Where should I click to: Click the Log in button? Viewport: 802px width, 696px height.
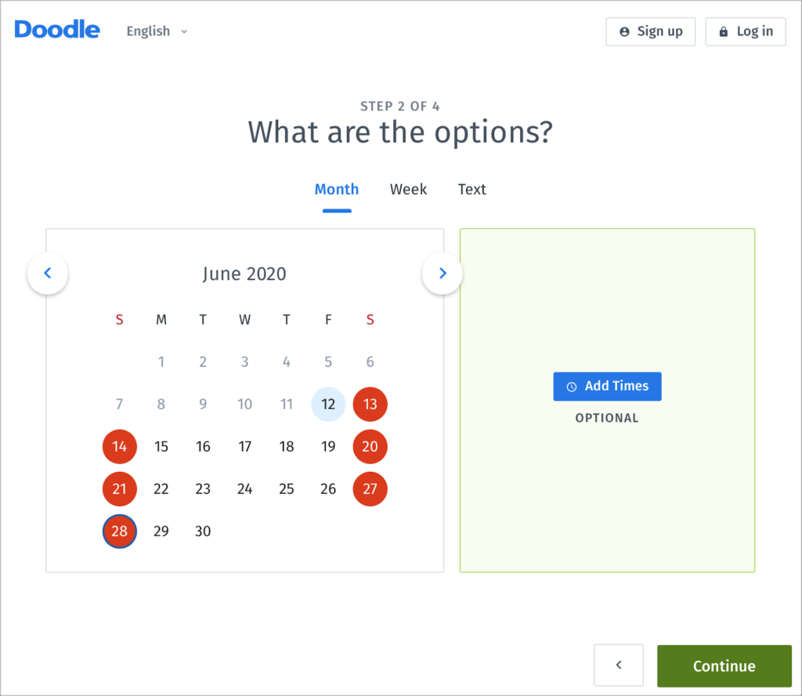(x=746, y=31)
